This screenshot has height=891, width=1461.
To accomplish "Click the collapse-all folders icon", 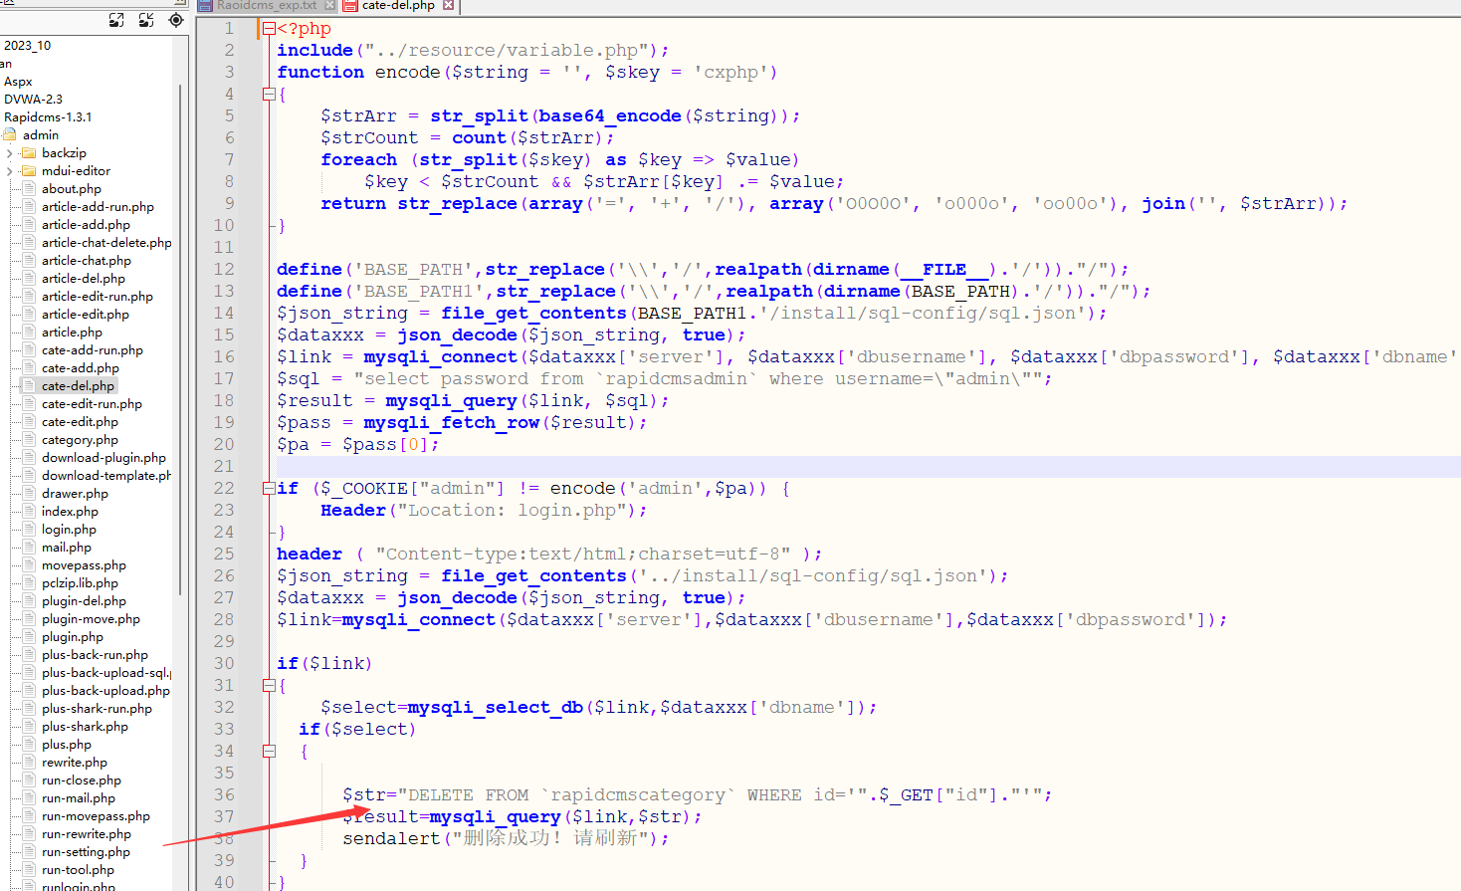I will coord(146,20).
